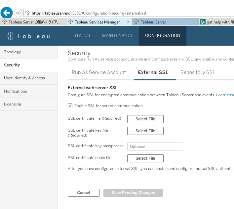The height and width of the screenshot is (209, 234).
Task: Select Topology in the sidebar
Action: (29, 52)
